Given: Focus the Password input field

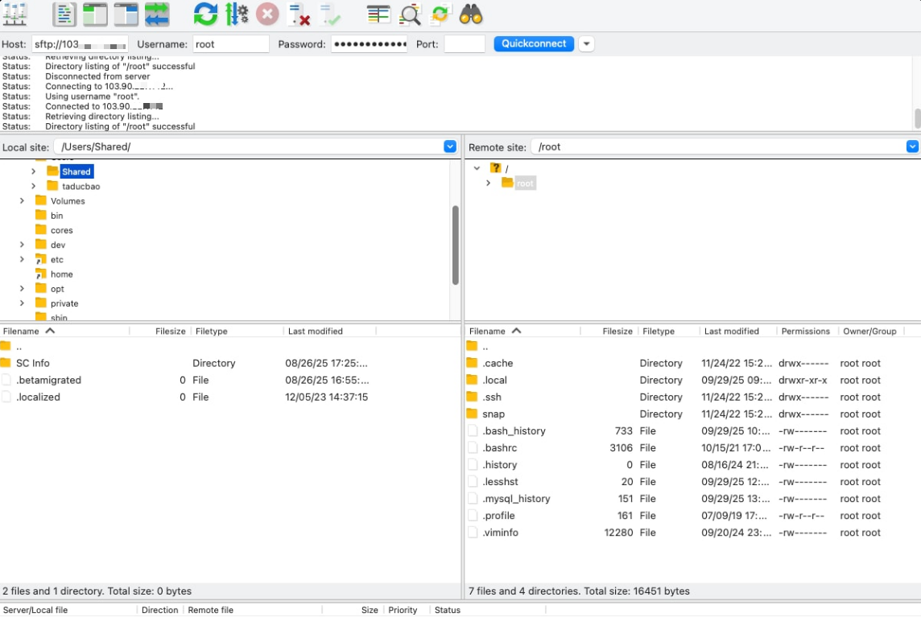Looking at the screenshot, I should 369,44.
